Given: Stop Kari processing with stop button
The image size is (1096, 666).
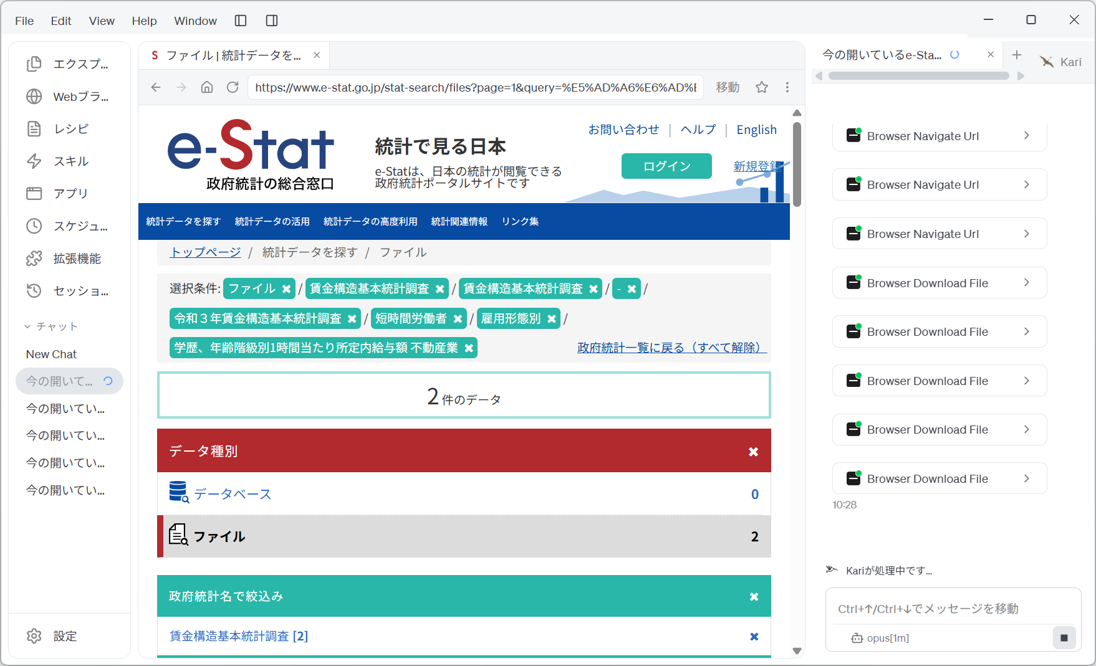Looking at the screenshot, I should [1064, 638].
